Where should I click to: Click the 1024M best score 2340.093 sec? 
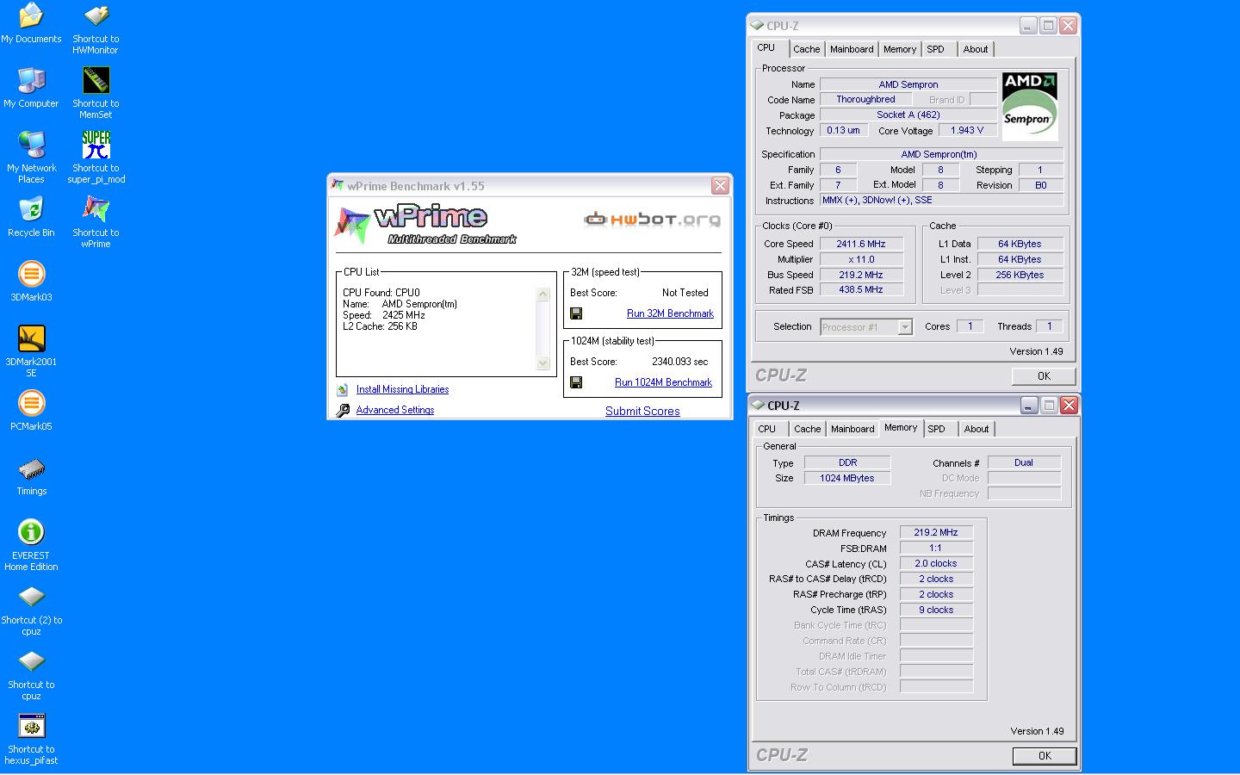[679, 362]
